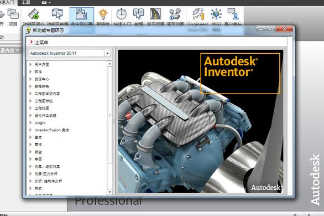The height and width of the screenshot is (216, 324).
Task: Switch to the 工具 ribbon tab
Action: point(26,2)
